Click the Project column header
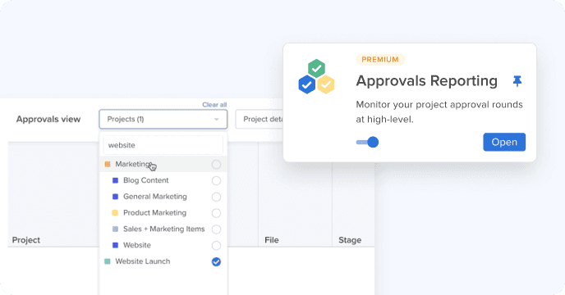 (x=26, y=240)
